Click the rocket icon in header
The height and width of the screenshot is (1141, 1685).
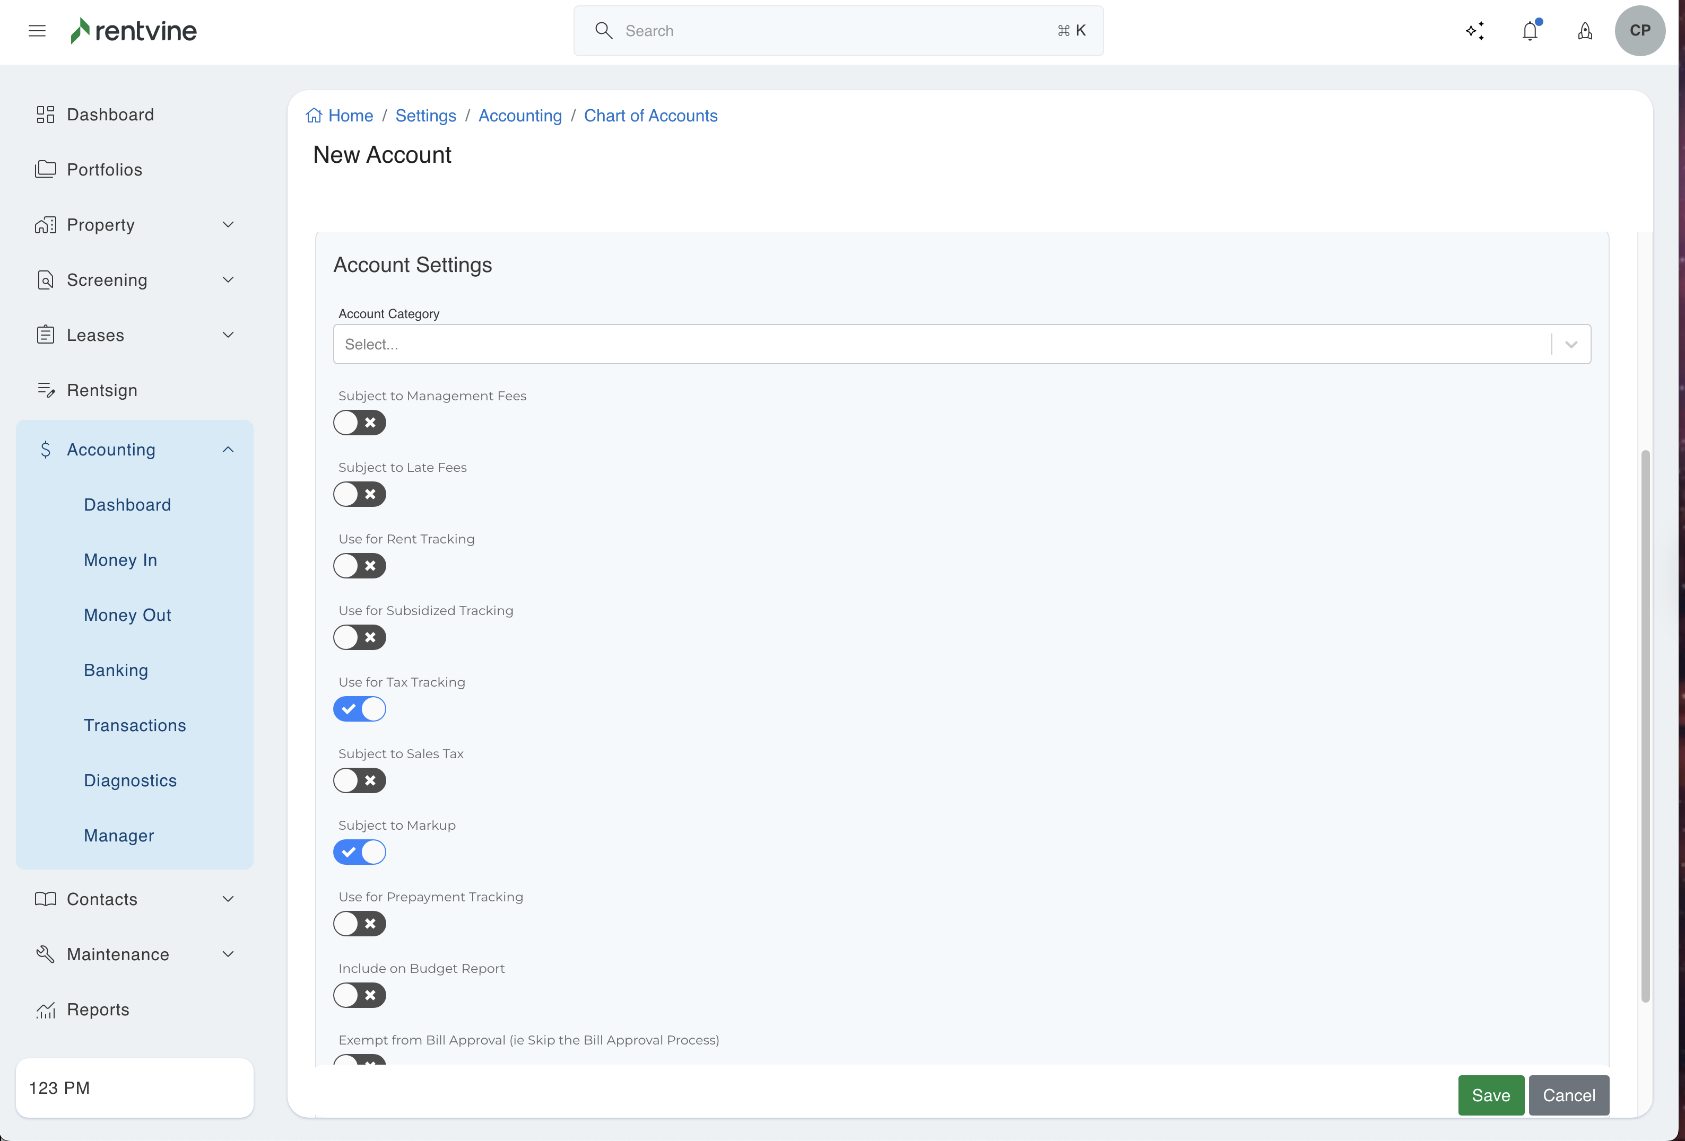(1585, 31)
